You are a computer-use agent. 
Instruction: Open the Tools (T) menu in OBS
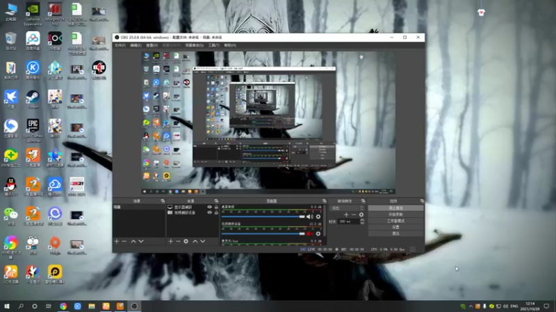point(213,45)
